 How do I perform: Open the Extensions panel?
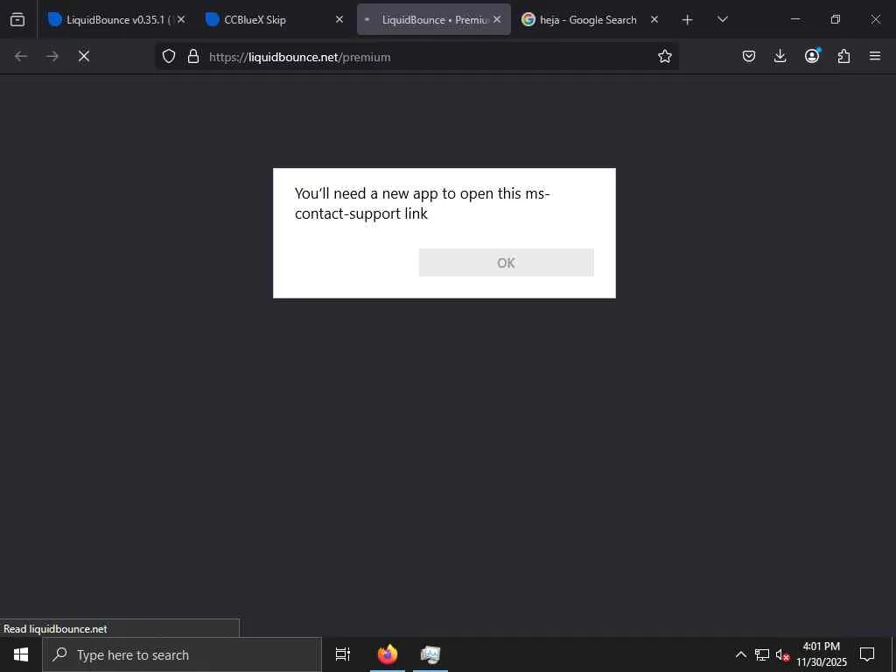pos(843,56)
